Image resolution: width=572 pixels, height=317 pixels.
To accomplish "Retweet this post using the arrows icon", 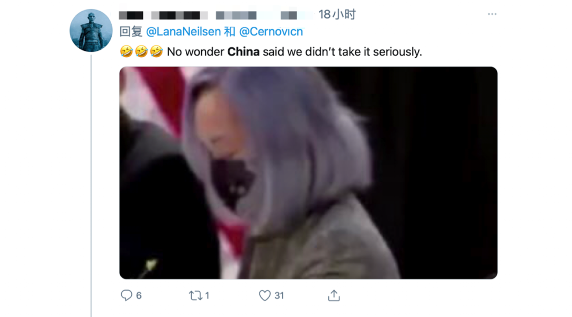I will click(195, 295).
